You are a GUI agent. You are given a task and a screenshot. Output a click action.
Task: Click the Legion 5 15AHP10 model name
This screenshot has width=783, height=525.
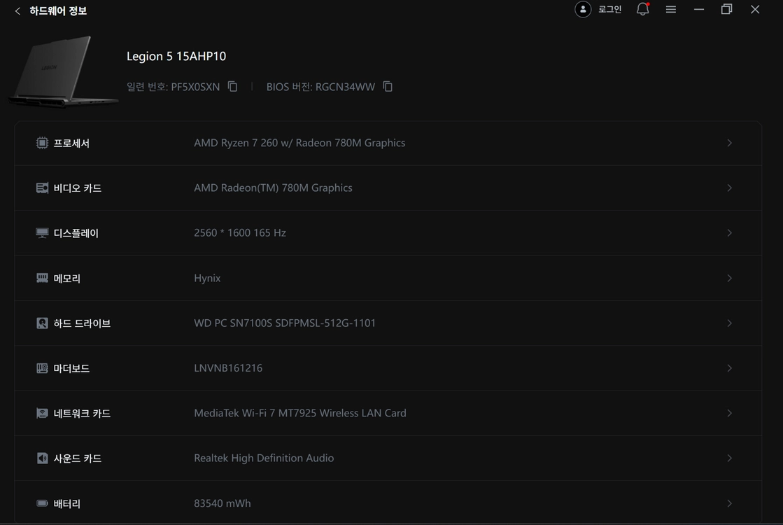[x=176, y=56]
